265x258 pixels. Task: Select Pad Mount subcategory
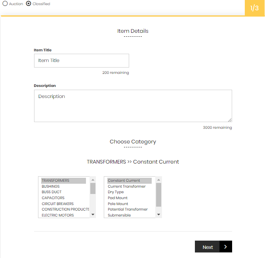(130, 198)
